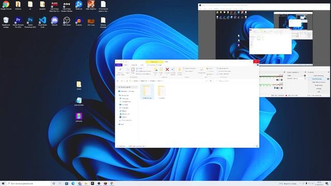Click Start Virtual Camera in OBS
The image size is (331, 186).
(319, 82)
